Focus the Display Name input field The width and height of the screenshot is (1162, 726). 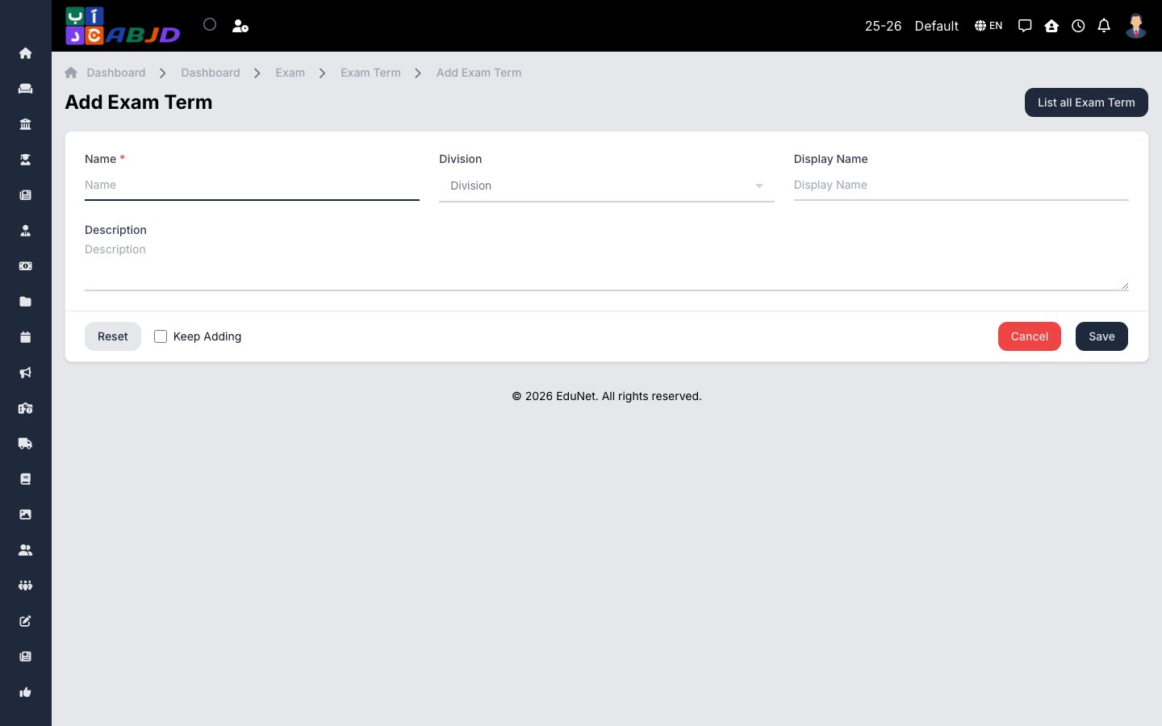point(961,186)
